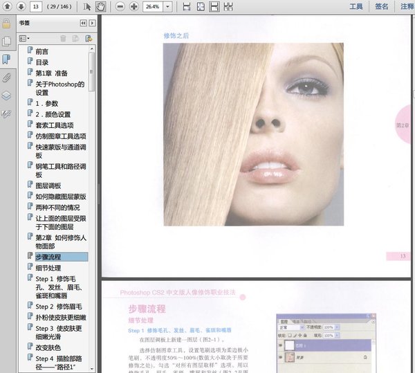Select the Hand pan tool

(100, 6)
